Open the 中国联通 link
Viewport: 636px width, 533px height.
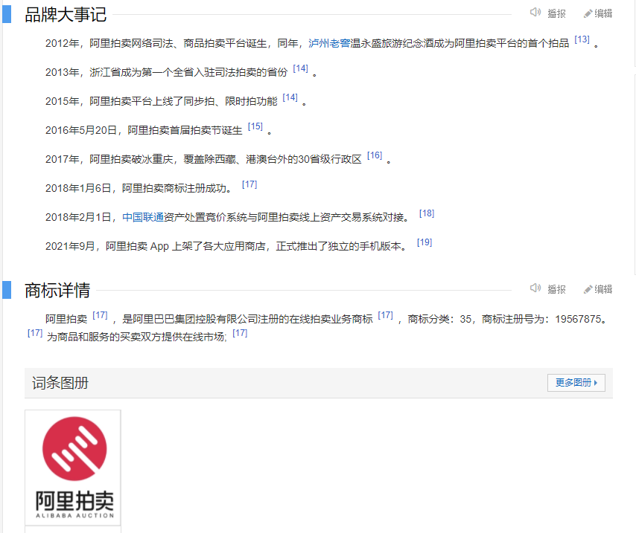(143, 218)
